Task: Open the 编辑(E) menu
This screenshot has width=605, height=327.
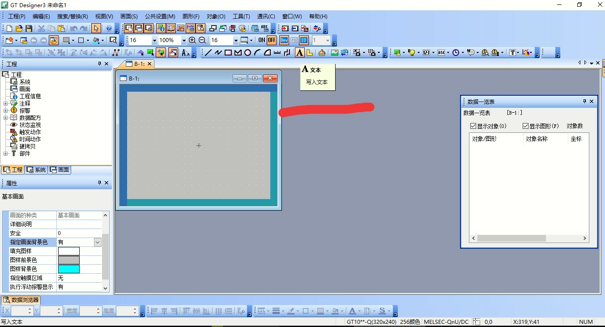Action: pyautogui.click(x=41, y=16)
